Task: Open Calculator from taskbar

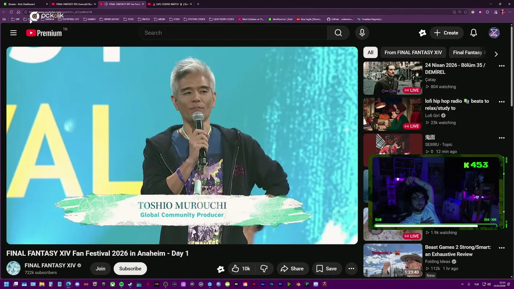Action: click(x=51, y=284)
